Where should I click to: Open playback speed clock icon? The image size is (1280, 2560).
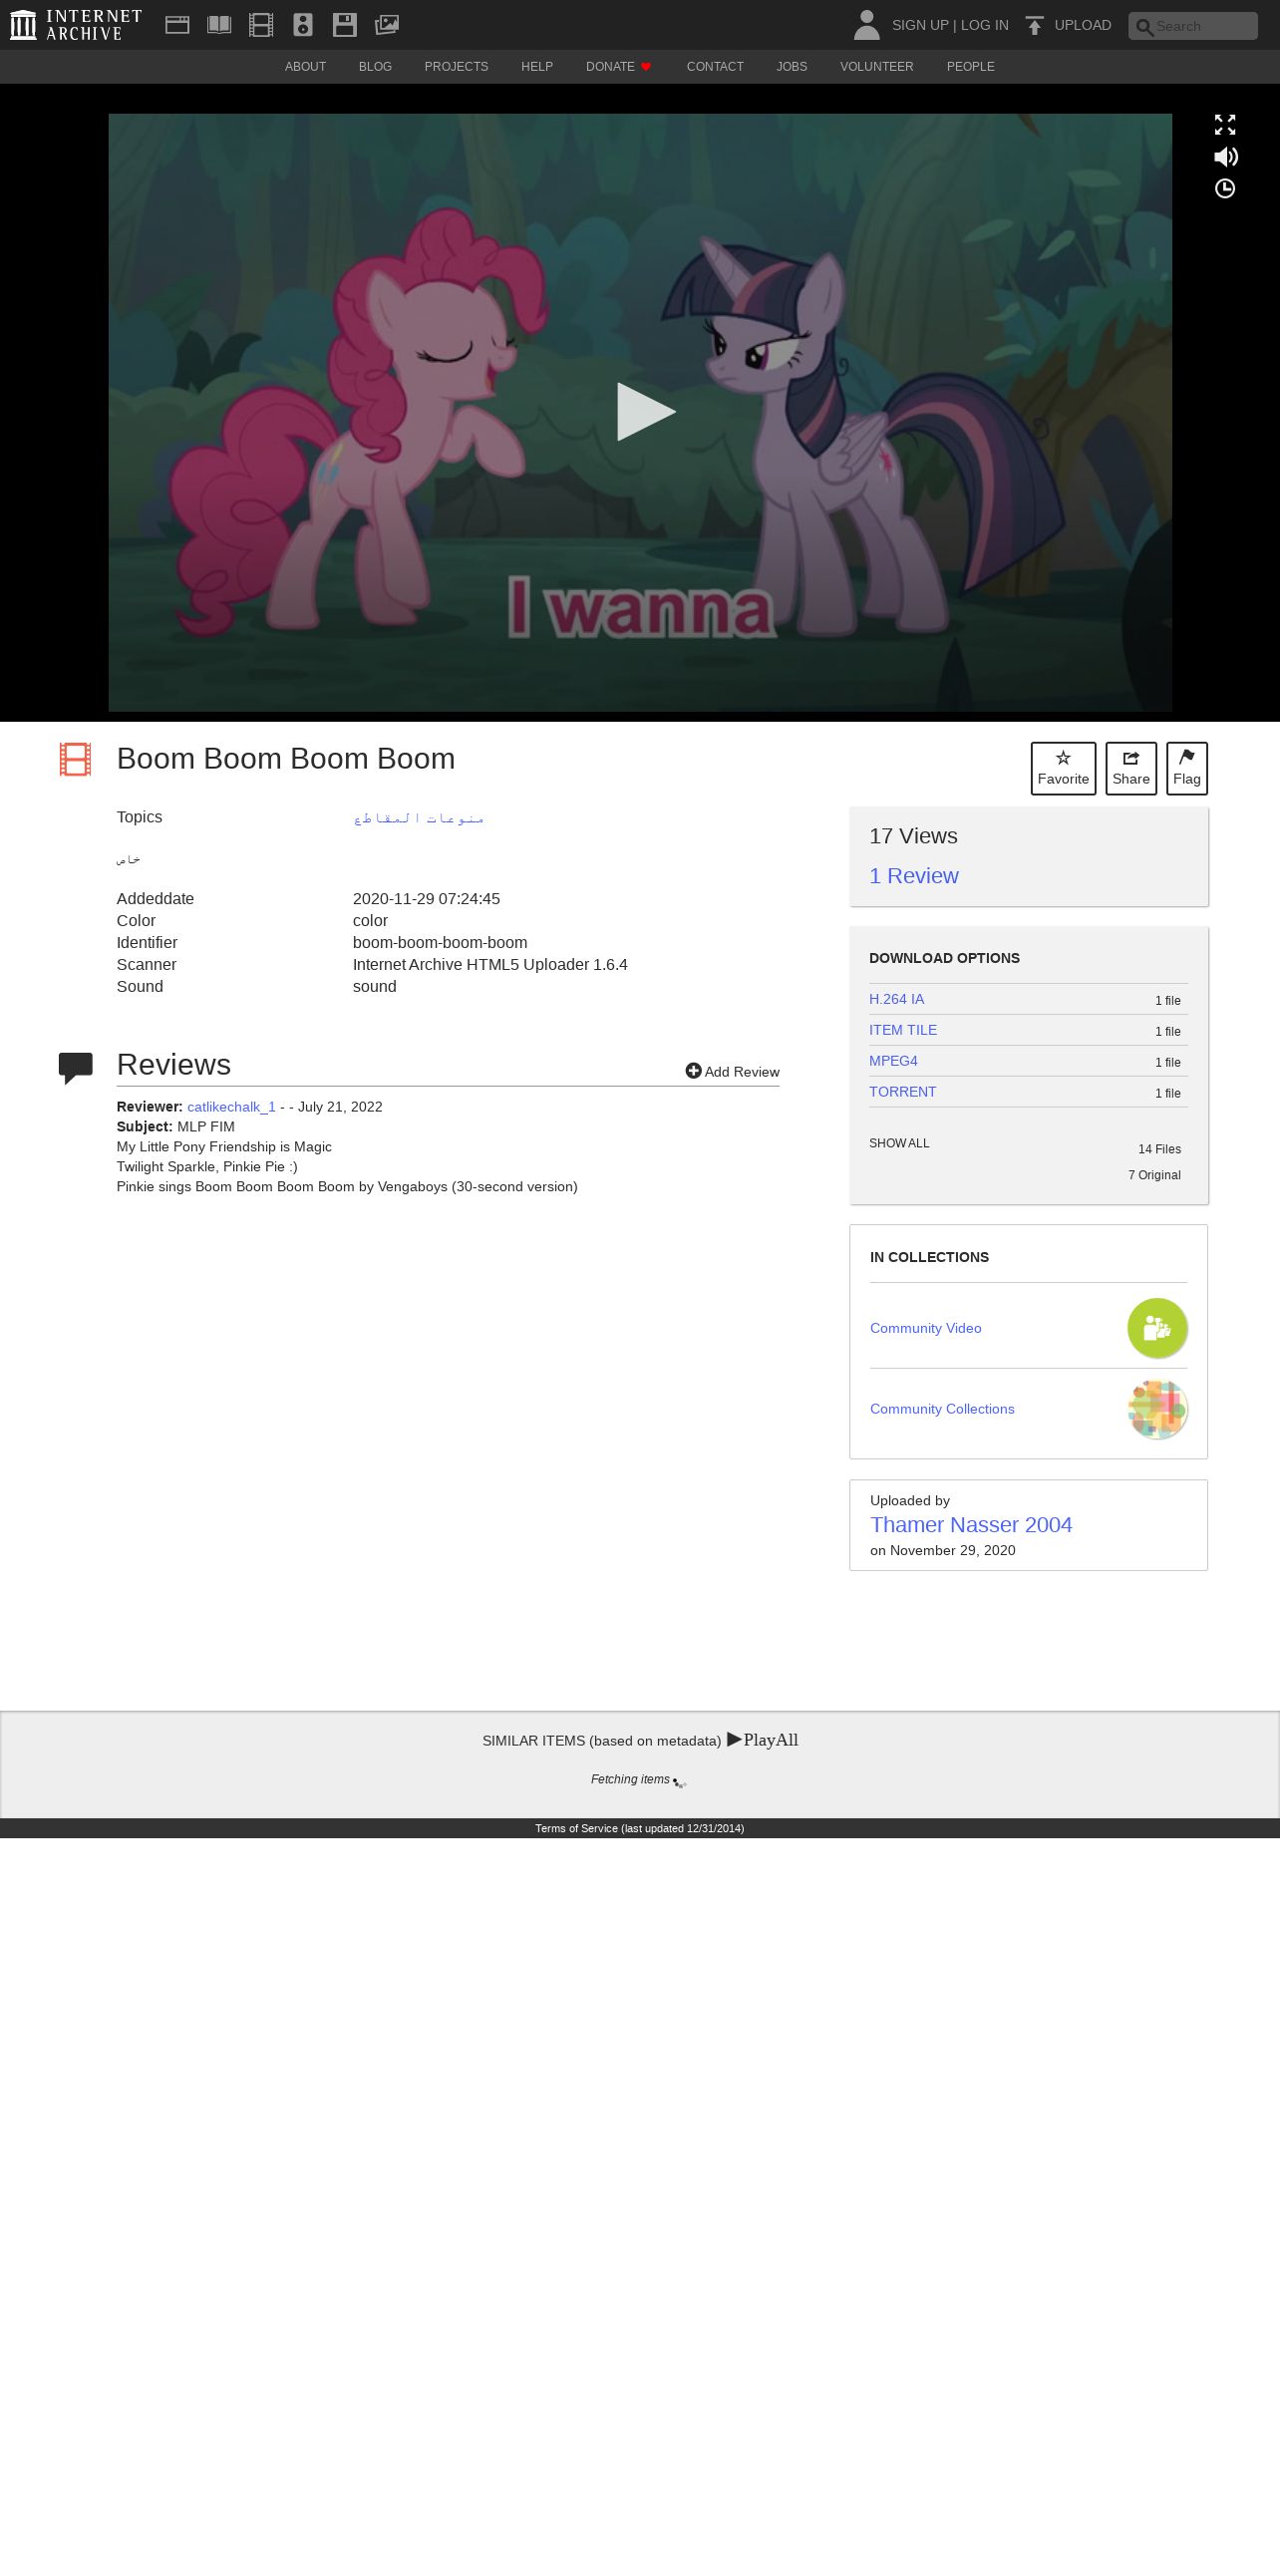tap(1225, 188)
